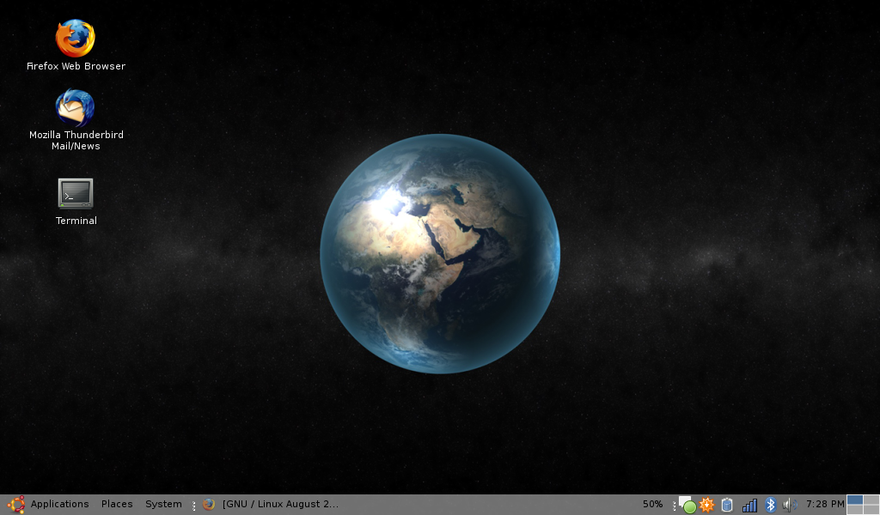880x515 pixels.
Task: Open the Places menu
Action: coord(117,505)
